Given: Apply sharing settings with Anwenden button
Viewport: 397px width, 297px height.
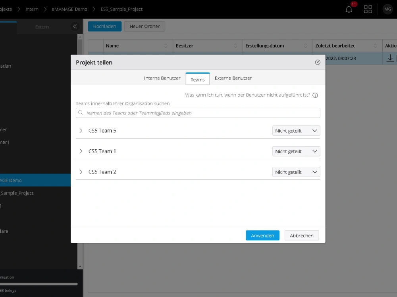Looking at the screenshot, I should [262, 235].
